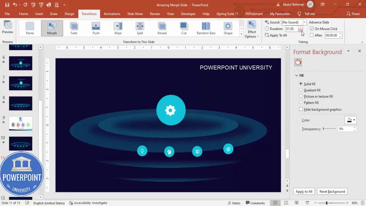The width and height of the screenshot is (366, 206).
Task: Click the Redo/Repeat icon in title bar
Action: click(x=25, y=5)
